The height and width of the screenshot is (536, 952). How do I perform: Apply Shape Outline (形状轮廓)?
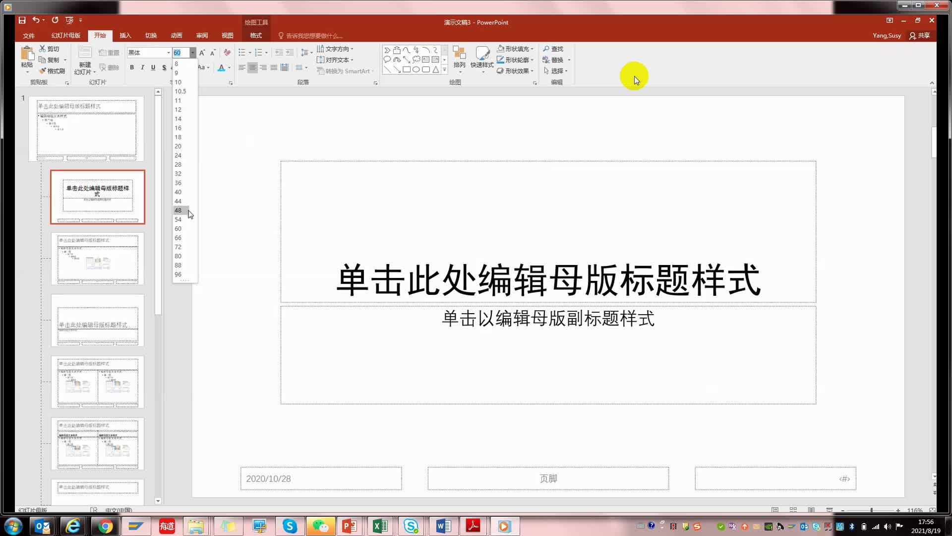(514, 60)
